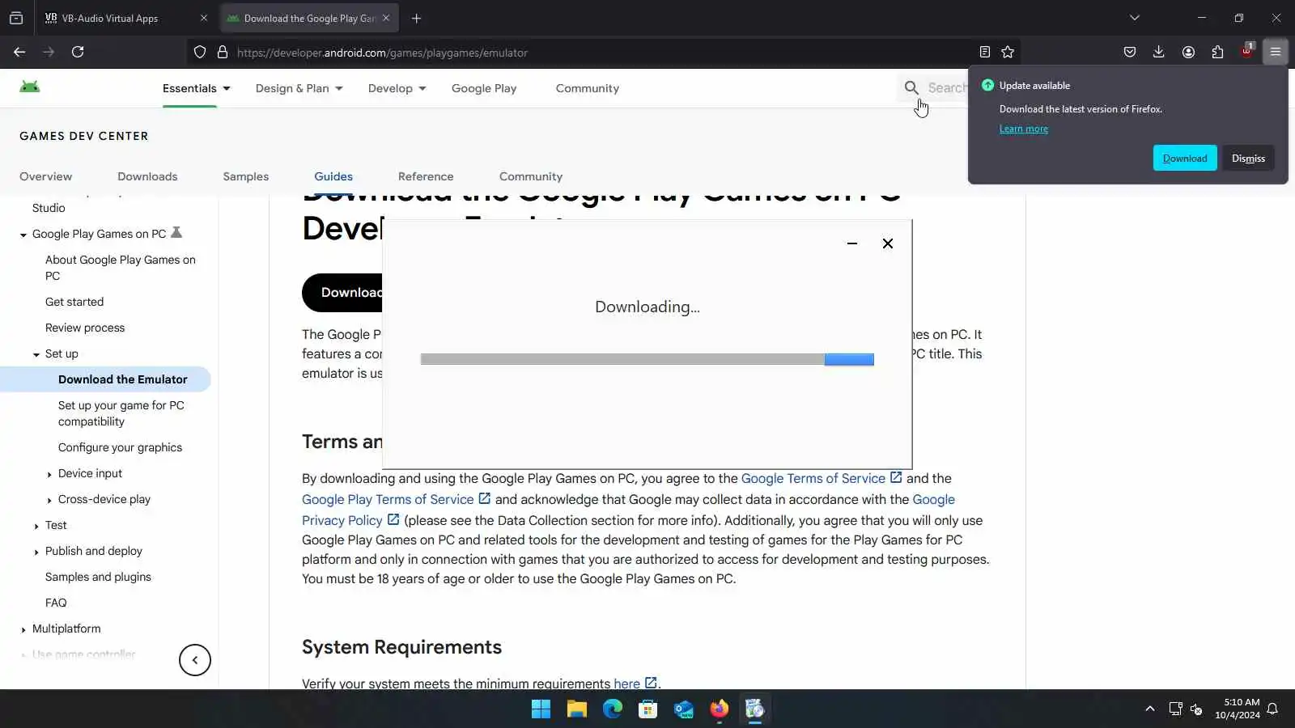Click the download progress bar

[x=647, y=359]
